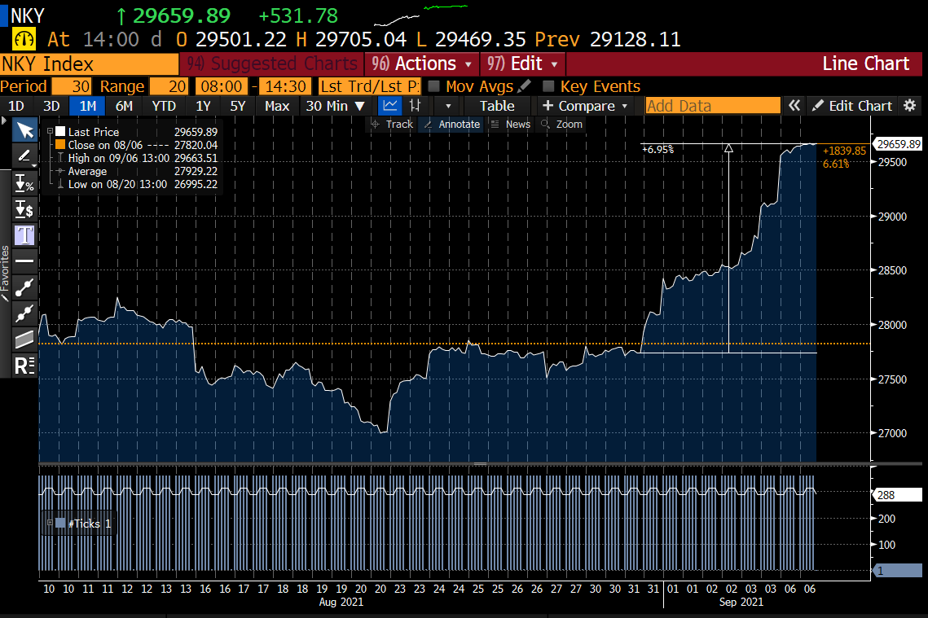Select the channel drawing tool
The image size is (928, 618).
tap(24, 339)
